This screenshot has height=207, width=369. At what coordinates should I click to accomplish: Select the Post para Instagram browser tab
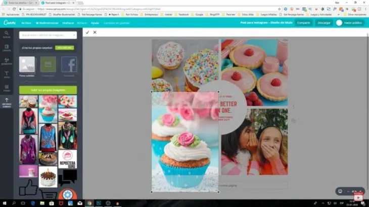tap(58, 3)
